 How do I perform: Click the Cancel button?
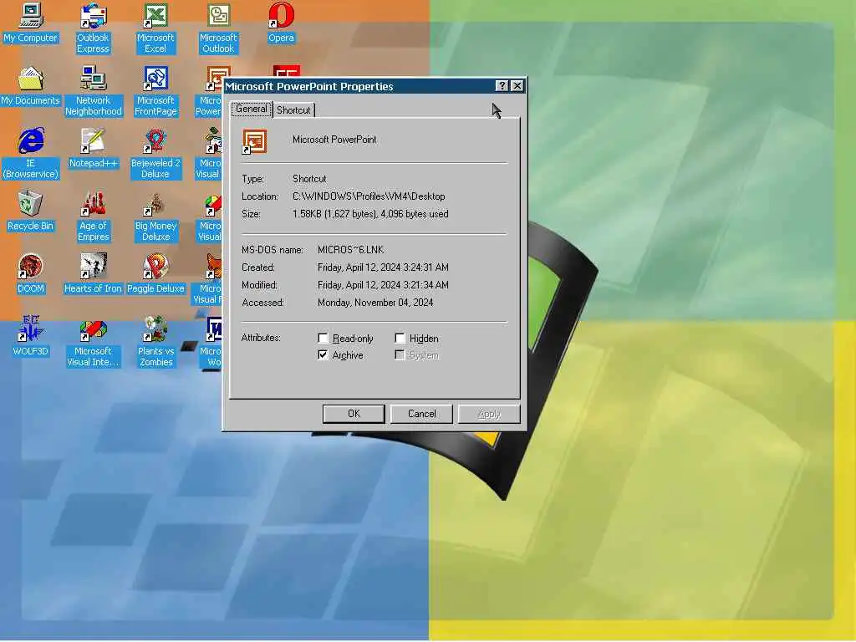[421, 414]
